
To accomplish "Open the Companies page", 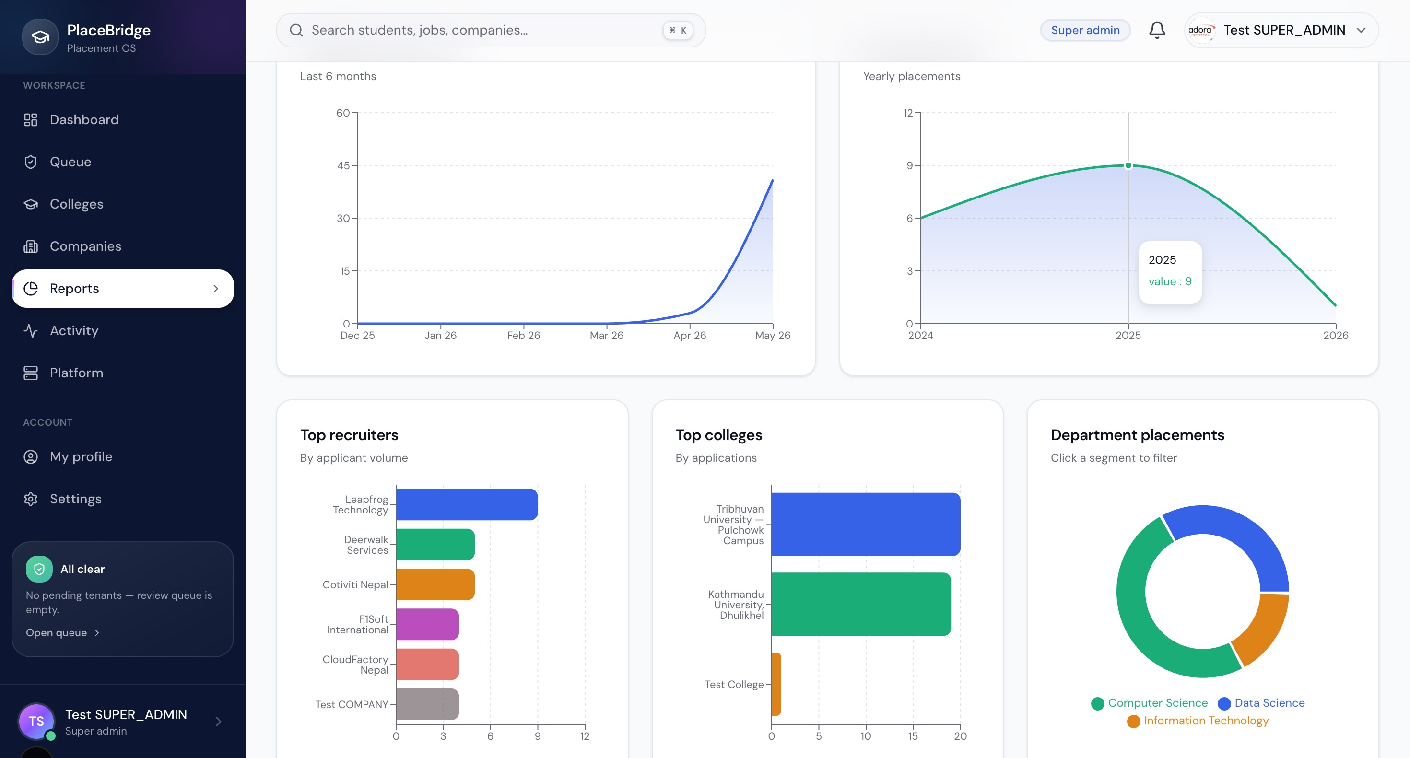I will 123,246.
